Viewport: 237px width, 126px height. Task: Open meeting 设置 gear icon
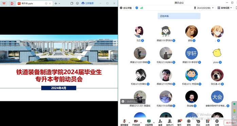click(x=217, y=123)
